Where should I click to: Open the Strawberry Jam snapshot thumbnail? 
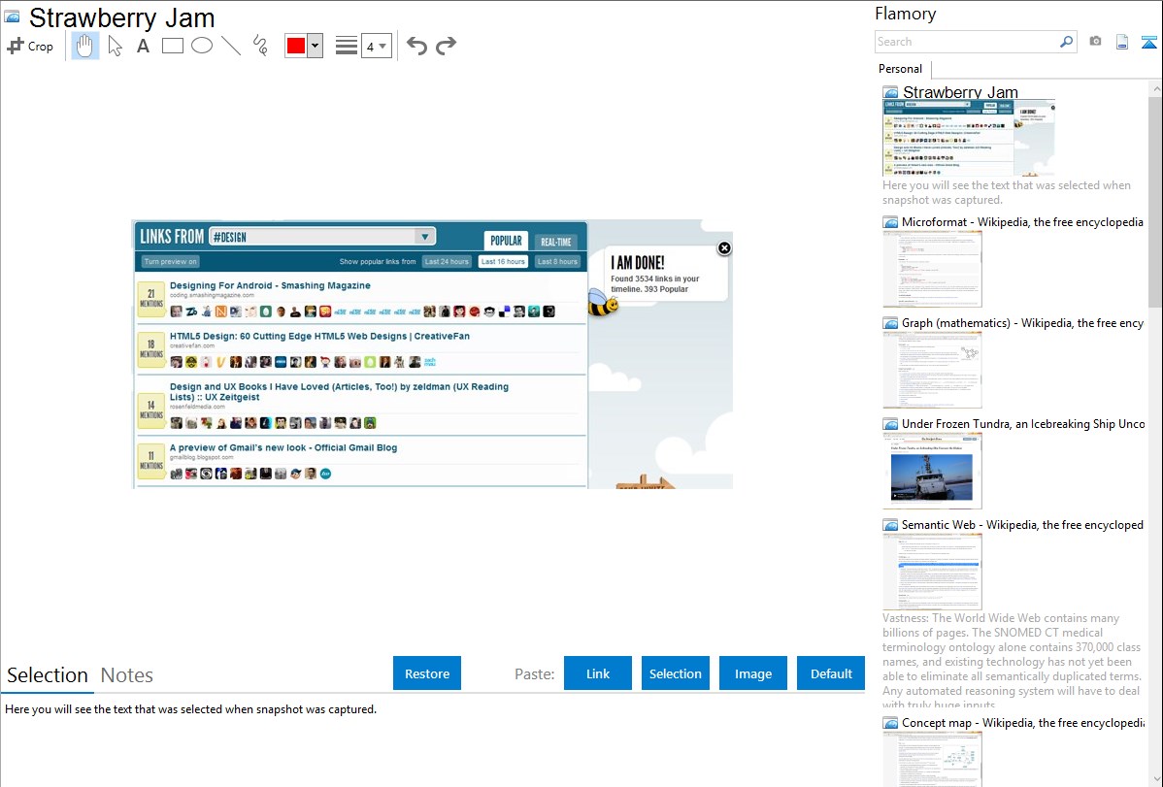(969, 138)
